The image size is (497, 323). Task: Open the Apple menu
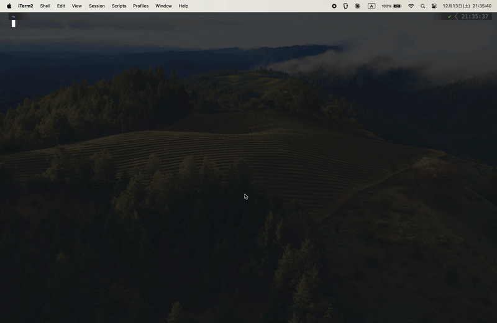pos(9,6)
